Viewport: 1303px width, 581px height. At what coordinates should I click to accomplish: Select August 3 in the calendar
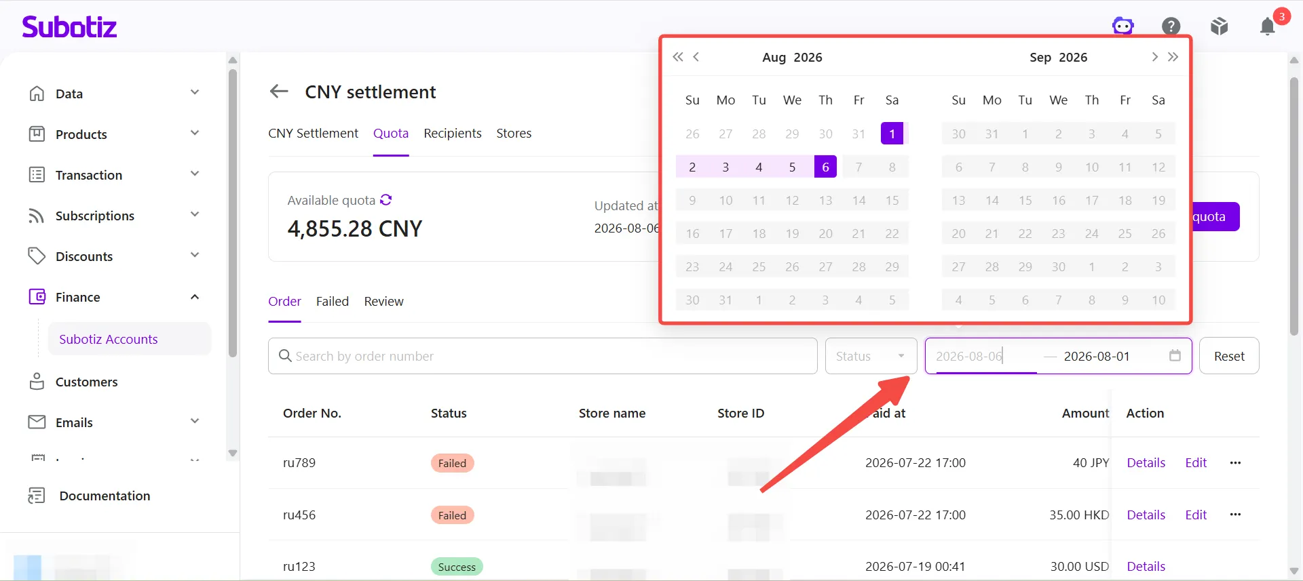725,167
